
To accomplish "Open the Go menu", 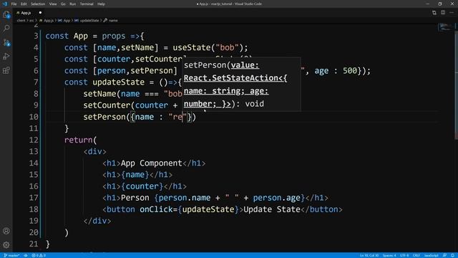I will point(63,4).
